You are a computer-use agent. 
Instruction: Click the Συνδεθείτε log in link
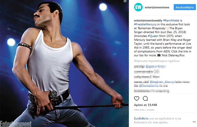pos(141,118)
